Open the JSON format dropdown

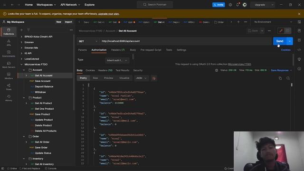click(141, 78)
